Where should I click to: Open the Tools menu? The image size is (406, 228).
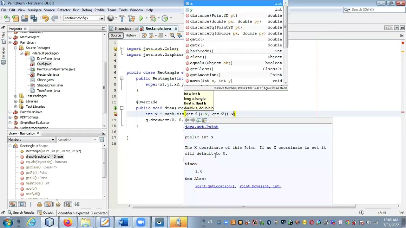point(123,10)
